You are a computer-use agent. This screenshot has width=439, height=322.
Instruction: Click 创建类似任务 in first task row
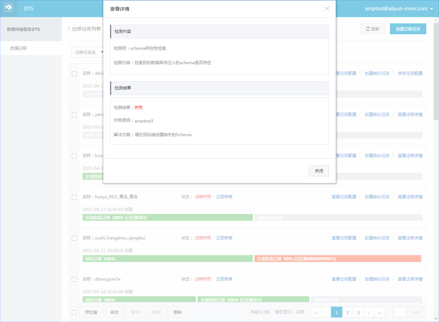tap(377, 73)
